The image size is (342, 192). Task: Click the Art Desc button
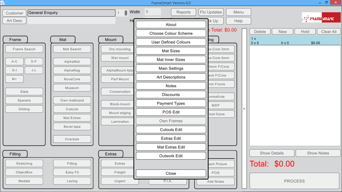15,20
